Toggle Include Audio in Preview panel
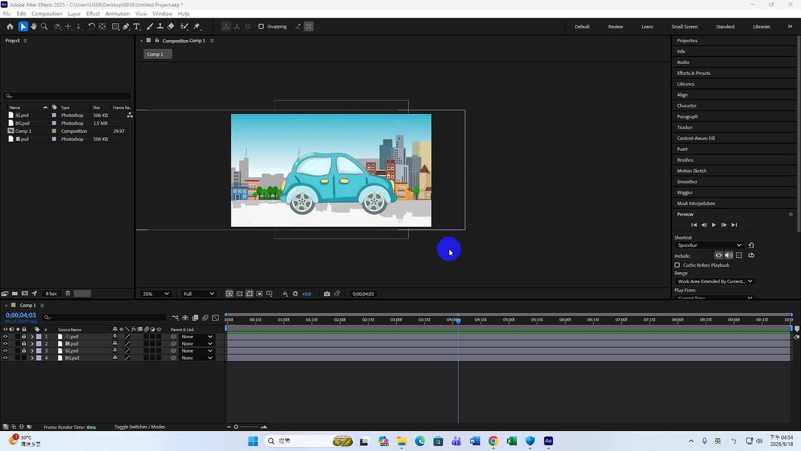Viewport: 801px width, 451px height. pos(728,255)
